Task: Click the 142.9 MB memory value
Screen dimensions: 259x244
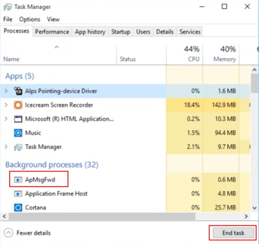Action: pyautogui.click(x=224, y=105)
